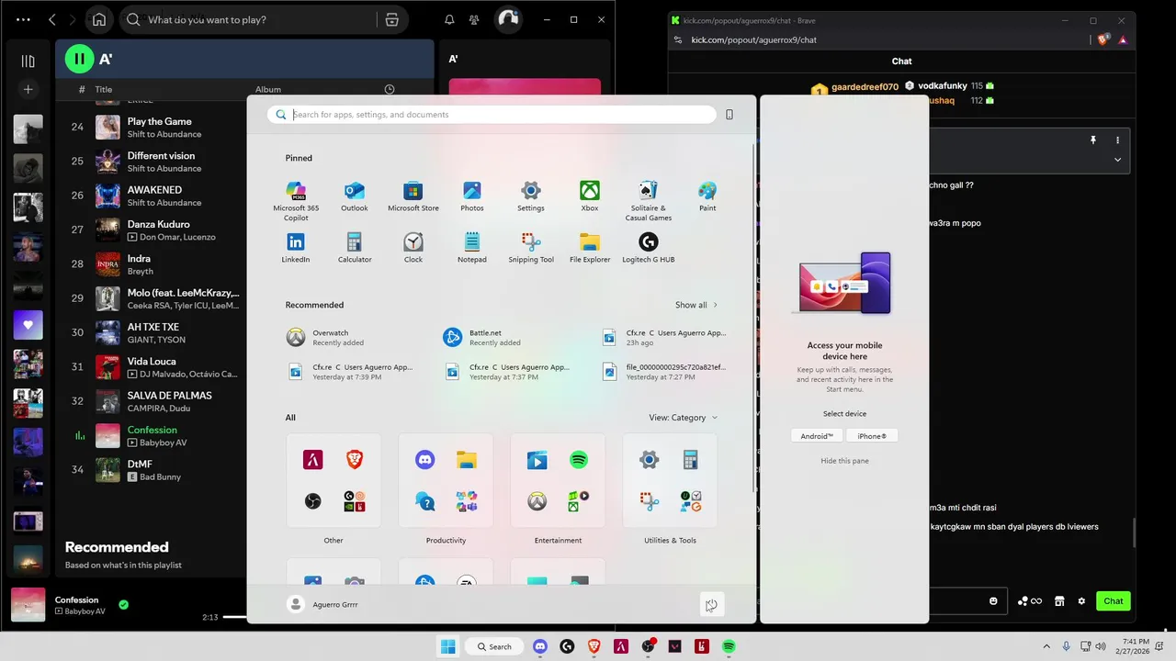Click the plus Create button in Spotify
1176x661 pixels.
coord(28,89)
